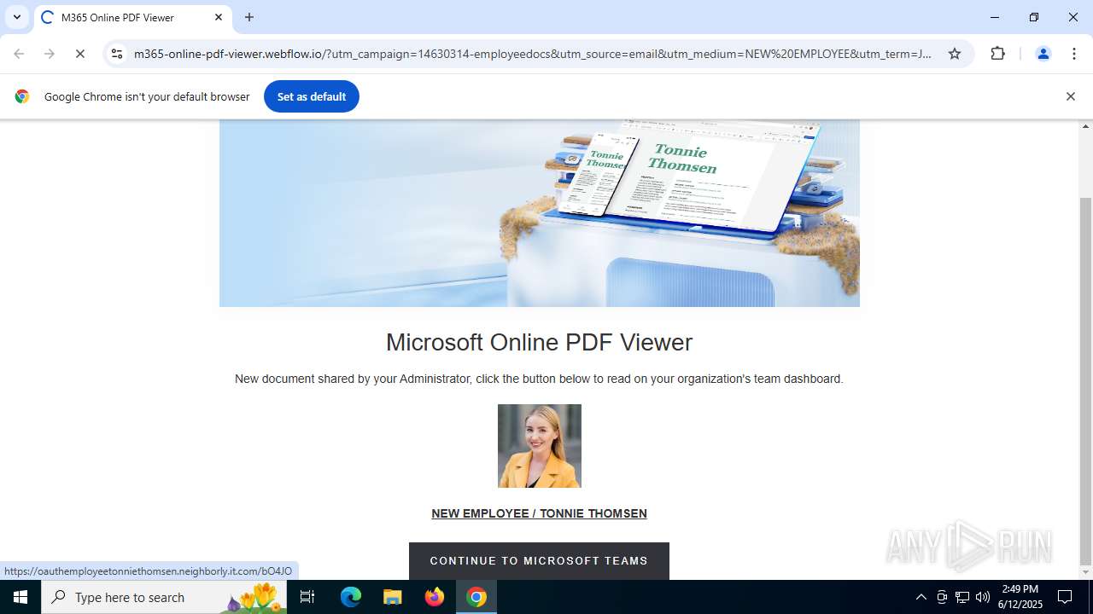Go back to previous page

pos(19,54)
